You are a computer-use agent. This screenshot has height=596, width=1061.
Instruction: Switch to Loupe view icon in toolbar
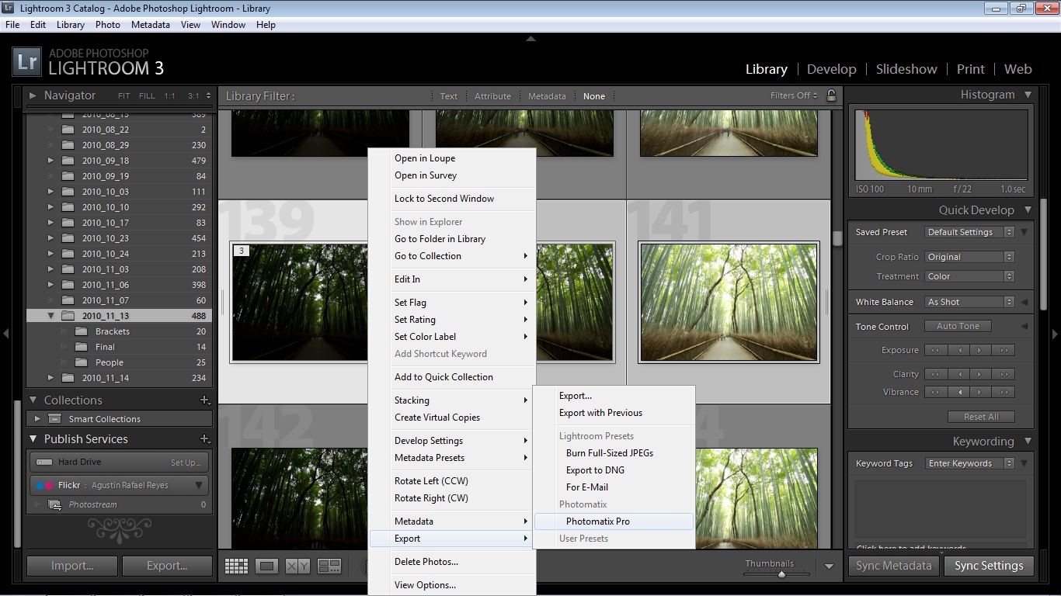(267, 567)
